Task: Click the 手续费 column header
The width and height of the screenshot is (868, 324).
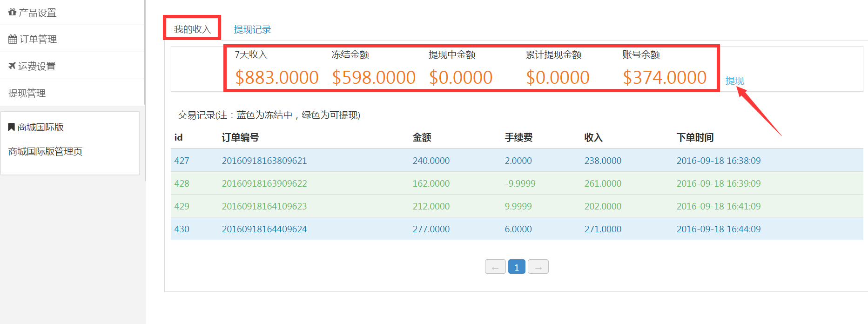Action: click(518, 137)
